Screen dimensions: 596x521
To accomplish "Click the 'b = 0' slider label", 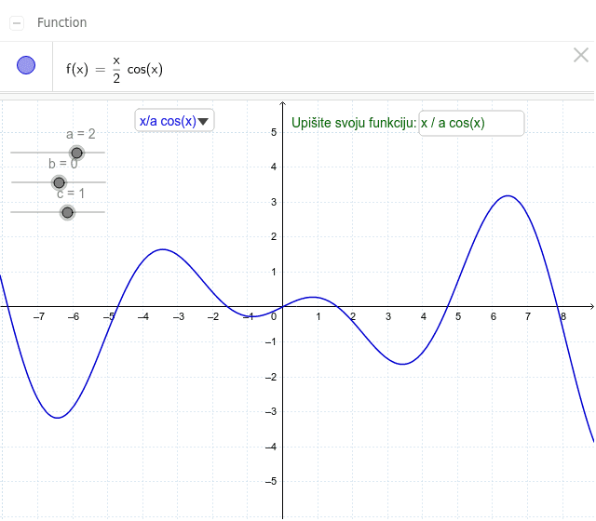I will pyautogui.click(x=62, y=164).
